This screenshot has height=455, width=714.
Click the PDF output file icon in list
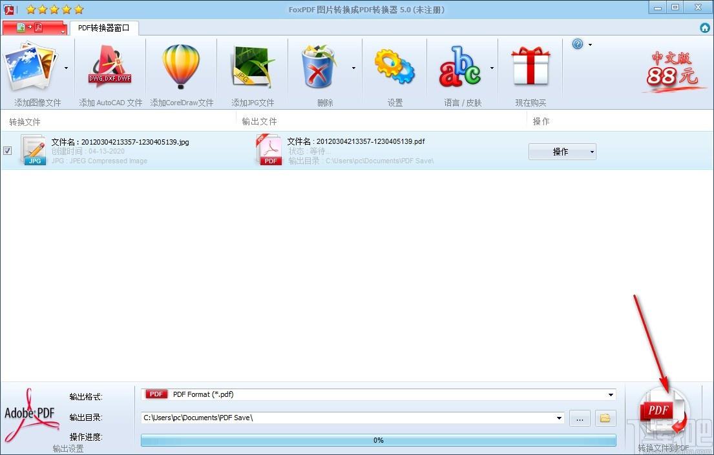[269, 150]
